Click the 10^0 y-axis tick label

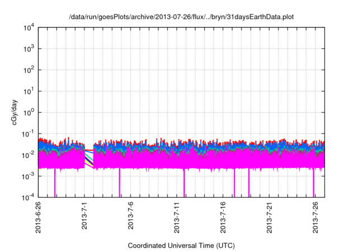tap(29, 113)
